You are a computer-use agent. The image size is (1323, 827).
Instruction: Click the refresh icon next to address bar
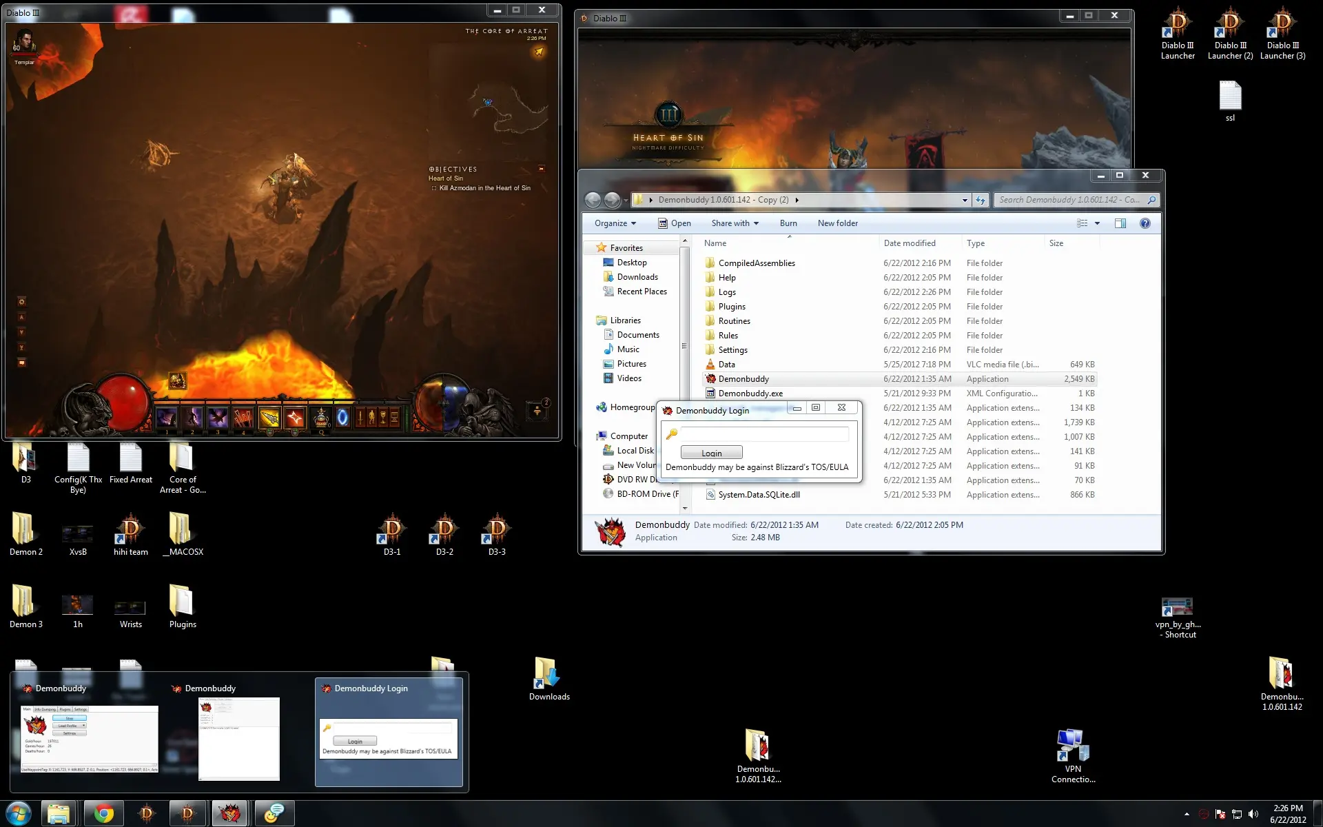click(981, 200)
